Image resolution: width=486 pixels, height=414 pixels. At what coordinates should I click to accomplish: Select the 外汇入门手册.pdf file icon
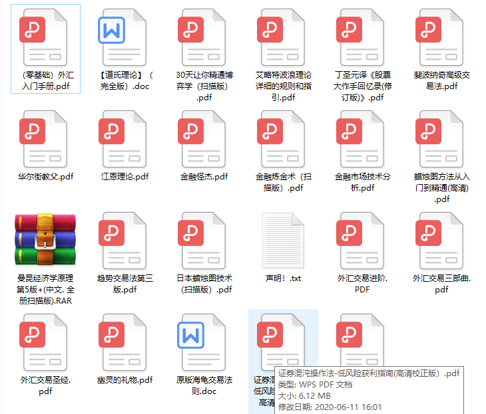click(43, 37)
